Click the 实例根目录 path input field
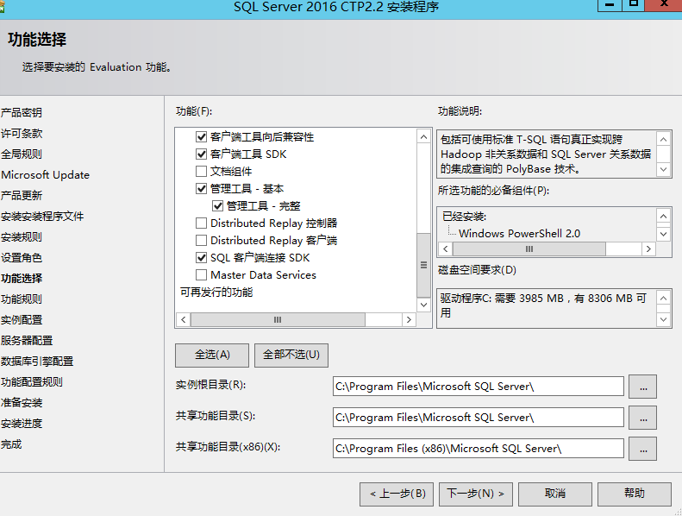The width and height of the screenshot is (682, 516). [x=478, y=387]
